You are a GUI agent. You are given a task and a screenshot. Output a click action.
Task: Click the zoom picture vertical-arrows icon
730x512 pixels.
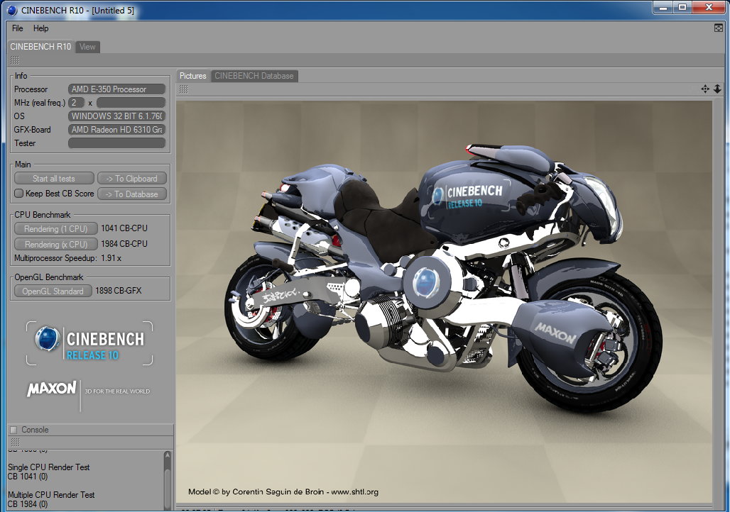tap(717, 89)
